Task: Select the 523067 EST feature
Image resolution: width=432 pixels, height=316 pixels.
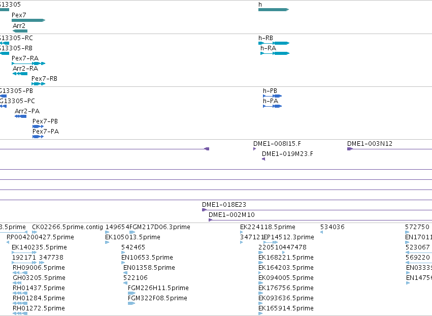Action: [x=419, y=252]
